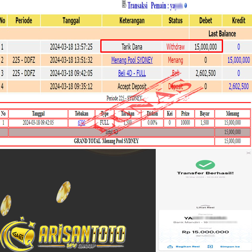Open the 'Menang Pool SYDNEY' link
This screenshot has width=252, height=252.
point(132,60)
